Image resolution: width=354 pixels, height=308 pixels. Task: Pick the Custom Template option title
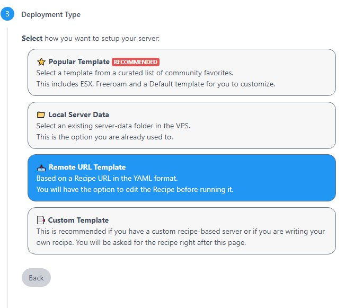(78, 220)
